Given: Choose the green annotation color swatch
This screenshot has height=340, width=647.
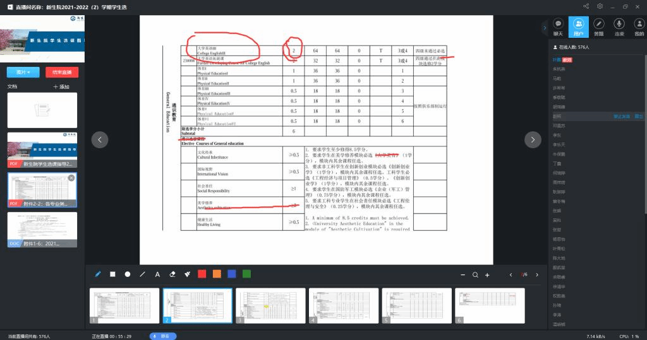Looking at the screenshot, I should 246,274.
